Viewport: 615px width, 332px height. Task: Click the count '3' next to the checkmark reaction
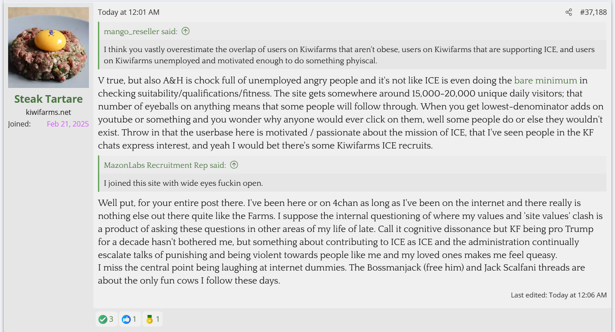coord(111,319)
